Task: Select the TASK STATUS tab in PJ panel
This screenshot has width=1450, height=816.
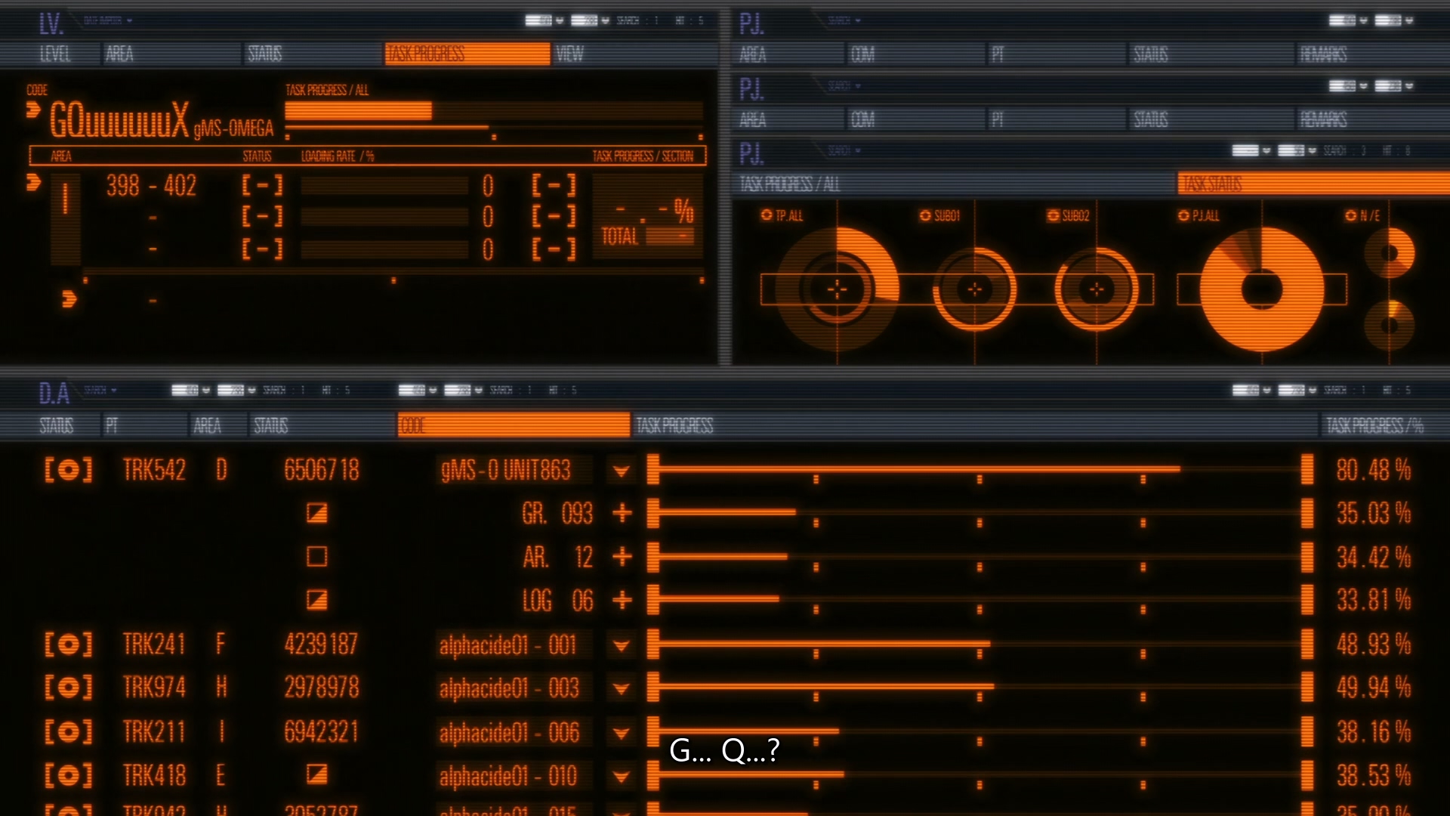Action: (x=1313, y=184)
